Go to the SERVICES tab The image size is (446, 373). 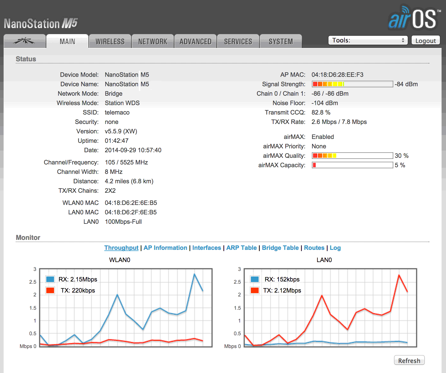[238, 41]
